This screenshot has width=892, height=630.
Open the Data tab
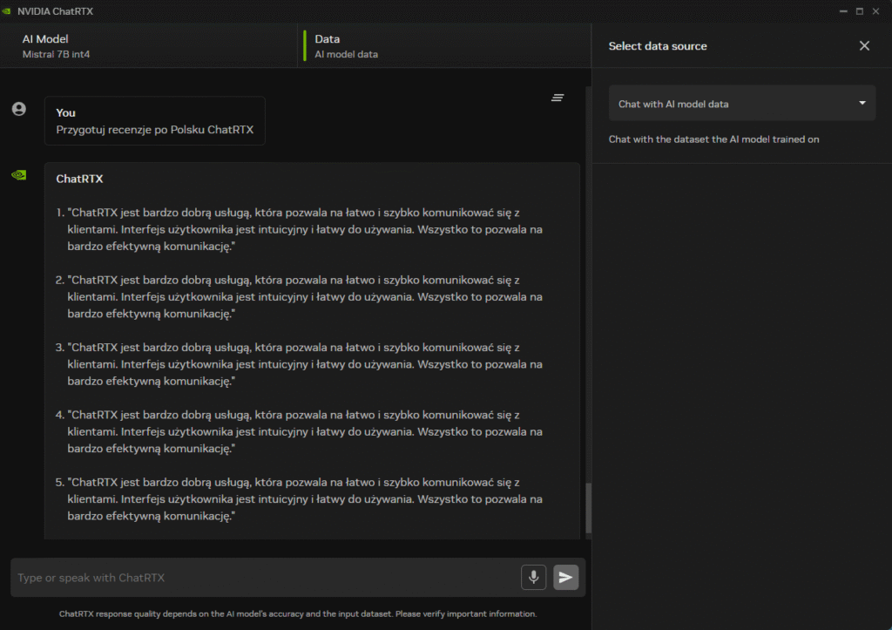click(444, 46)
